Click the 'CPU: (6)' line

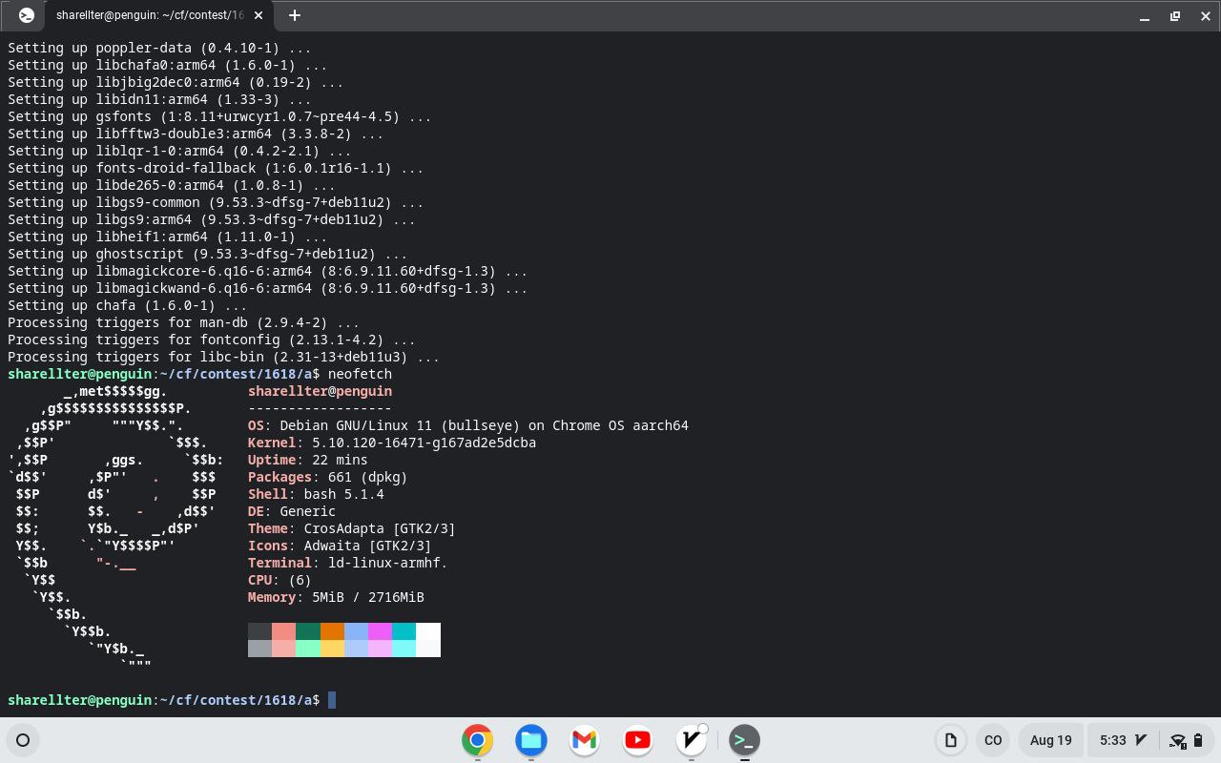[x=279, y=580]
